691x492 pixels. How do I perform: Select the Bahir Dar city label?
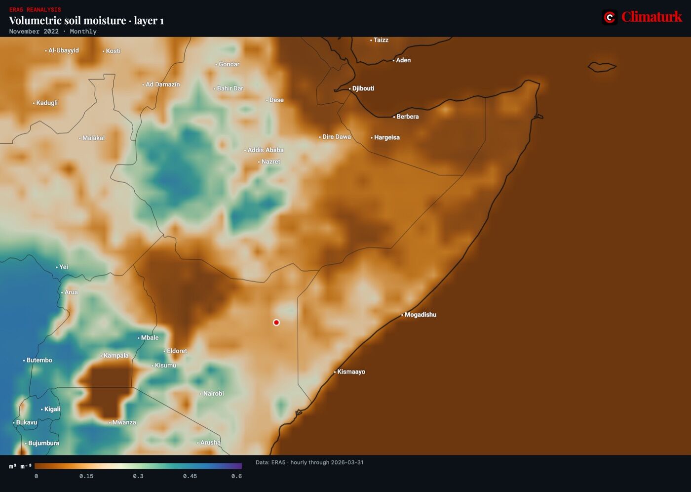click(x=230, y=88)
